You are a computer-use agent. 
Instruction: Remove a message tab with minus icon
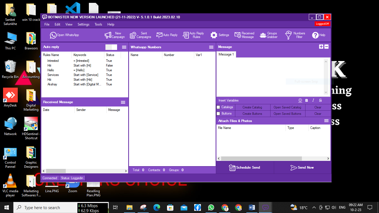(x=327, y=47)
